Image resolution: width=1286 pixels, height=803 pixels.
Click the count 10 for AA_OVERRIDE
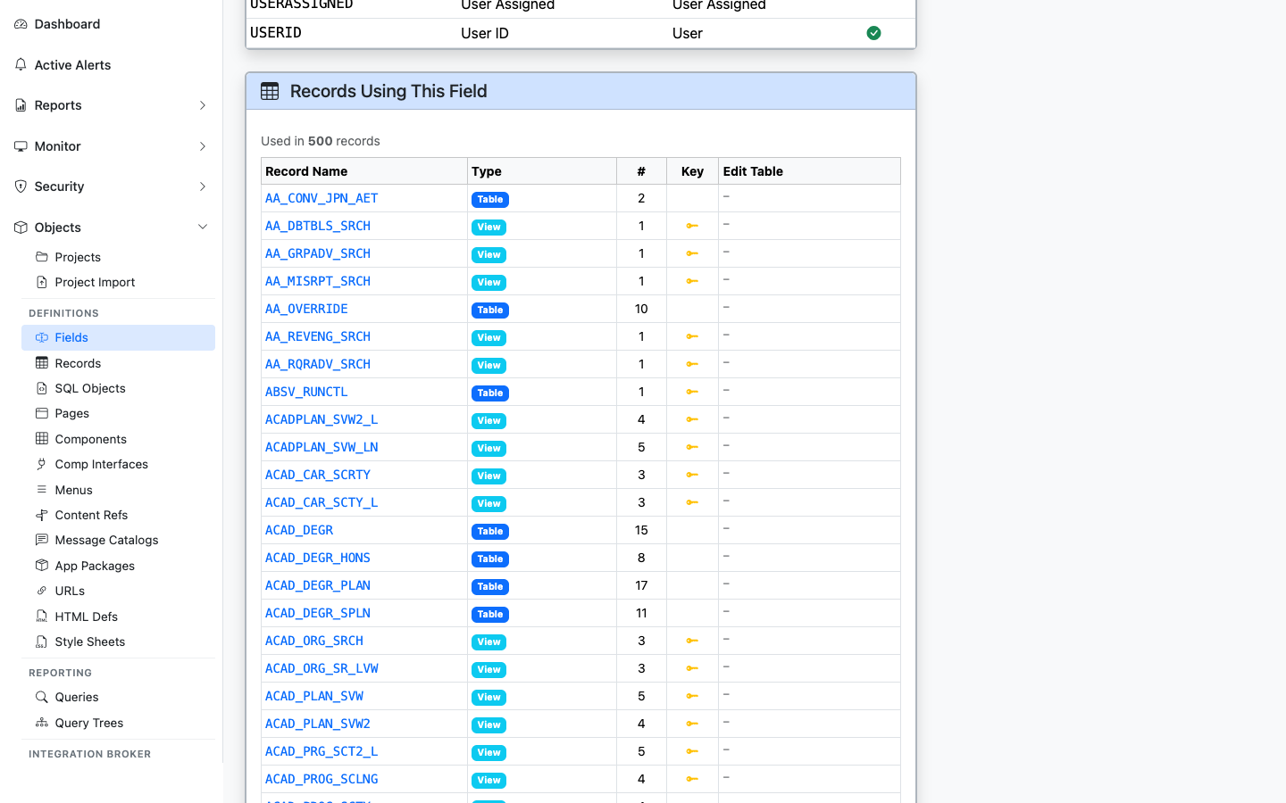641,309
